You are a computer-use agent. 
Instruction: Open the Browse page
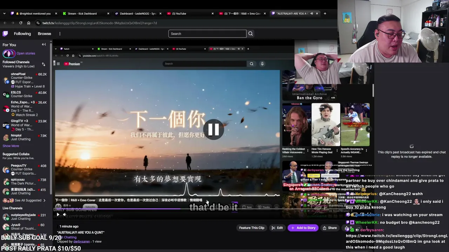[x=44, y=34]
